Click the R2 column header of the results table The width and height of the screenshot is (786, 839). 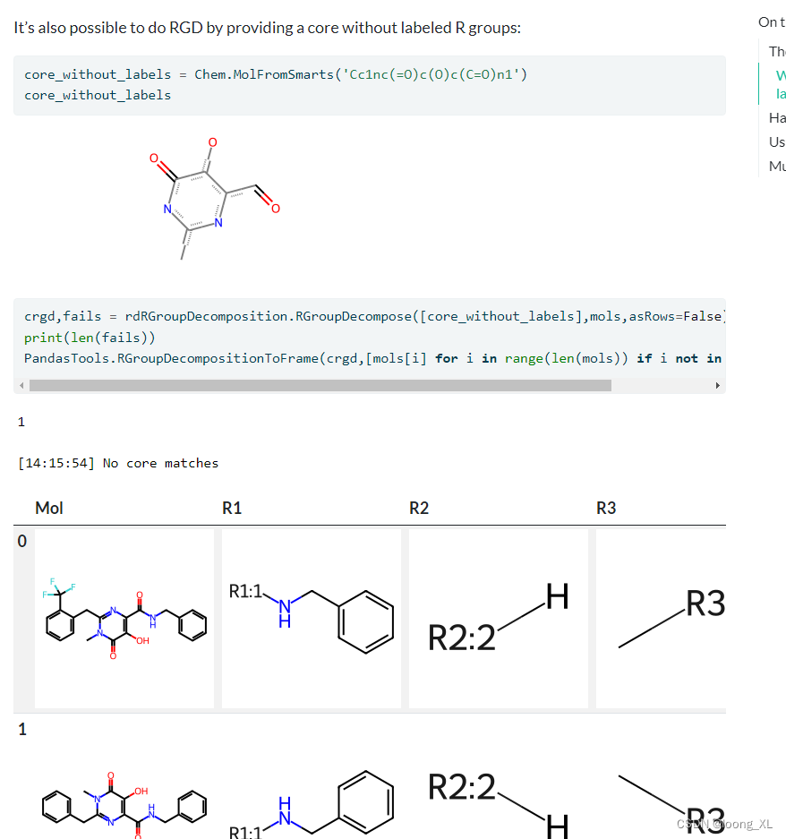[x=419, y=508]
